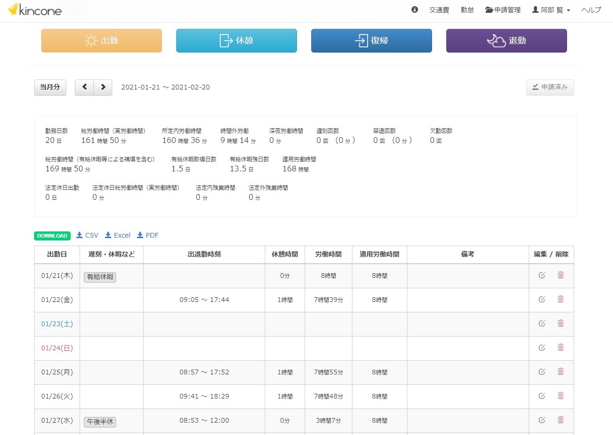
Task: Click the info circle icon in navbar
Action: click(415, 10)
